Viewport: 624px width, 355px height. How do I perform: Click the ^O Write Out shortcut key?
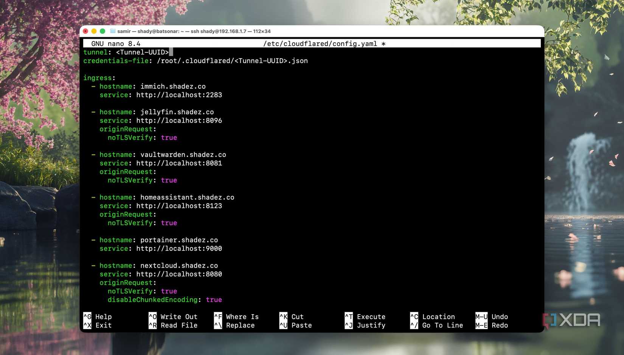[152, 316]
